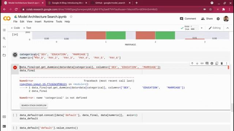Switch to the Google AI Blog tab
Viewport: 234px width, 131px height.
(x=68, y=3)
